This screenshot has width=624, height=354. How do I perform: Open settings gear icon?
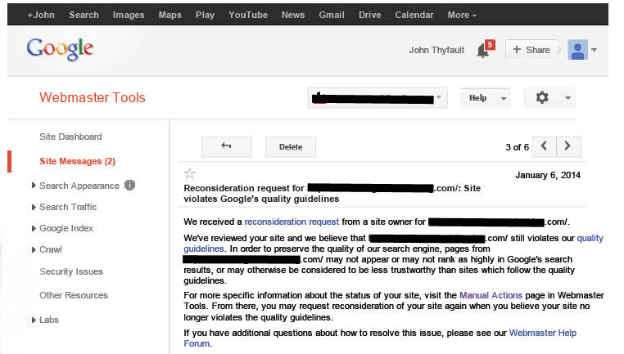(x=542, y=97)
